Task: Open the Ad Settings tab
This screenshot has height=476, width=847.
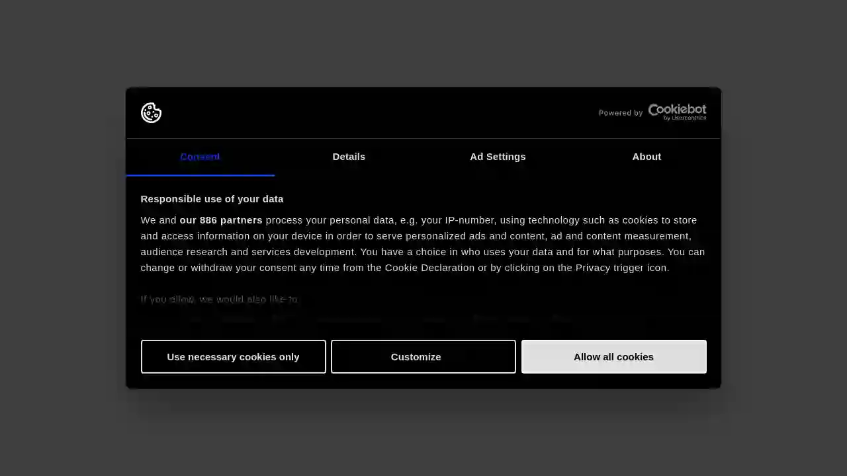Action: tap(498, 157)
